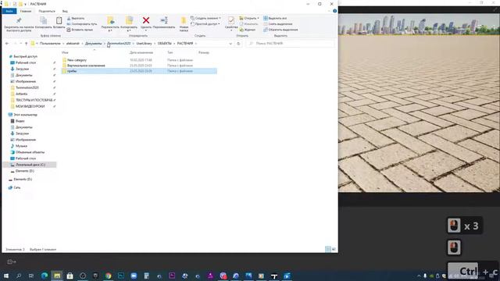The image size is (500, 281).
Task: Open the Переместить в move-to dropdown
Action: coord(110,24)
